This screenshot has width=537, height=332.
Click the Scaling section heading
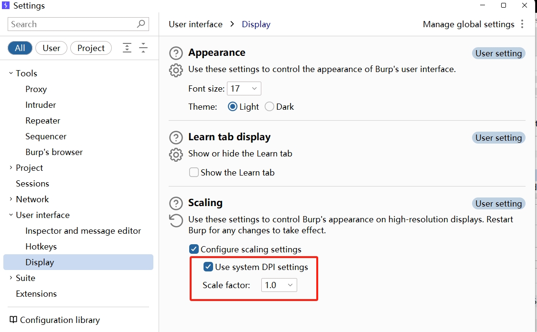click(205, 203)
